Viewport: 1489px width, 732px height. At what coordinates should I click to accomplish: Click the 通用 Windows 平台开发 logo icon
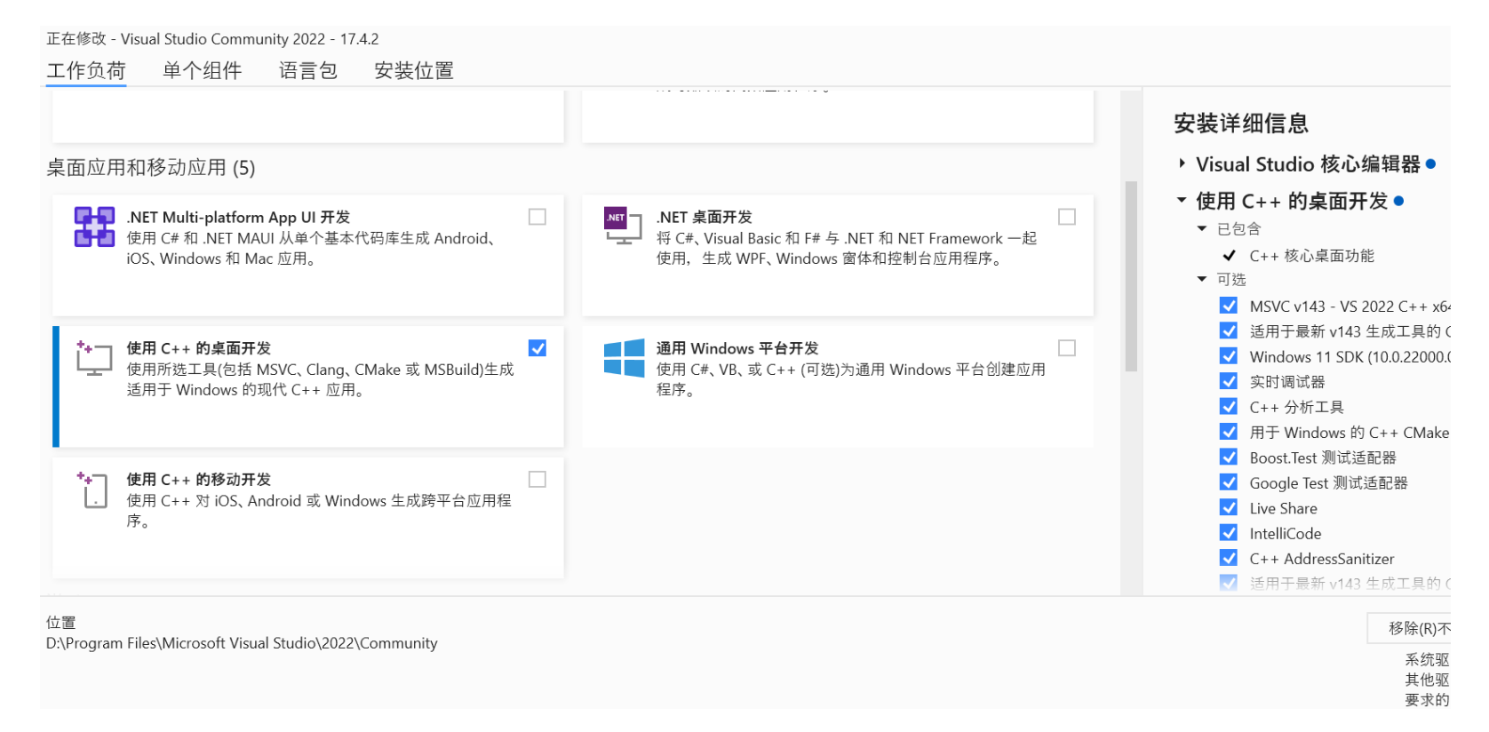(624, 358)
